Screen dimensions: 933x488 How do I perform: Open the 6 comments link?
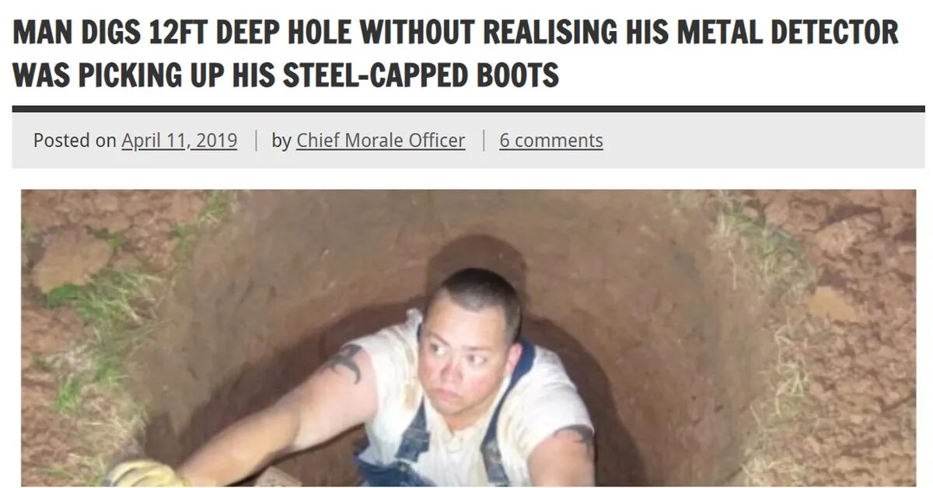551,141
